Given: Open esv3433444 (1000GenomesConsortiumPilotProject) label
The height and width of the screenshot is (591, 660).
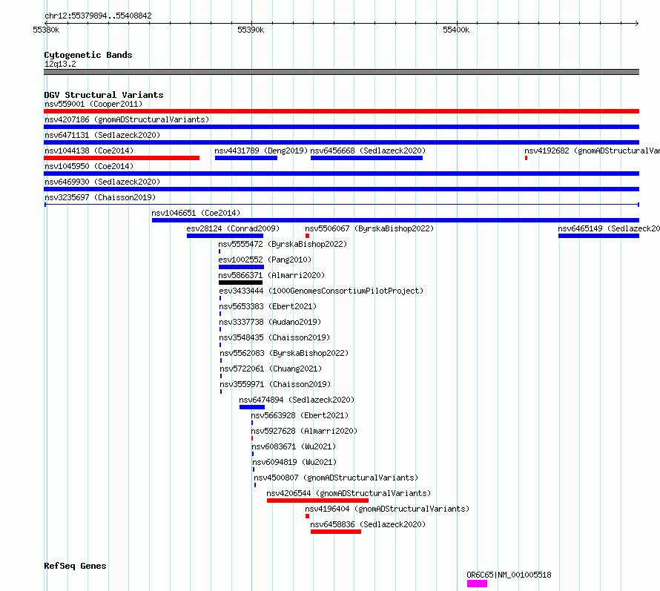Looking at the screenshot, I should point(321,291).
